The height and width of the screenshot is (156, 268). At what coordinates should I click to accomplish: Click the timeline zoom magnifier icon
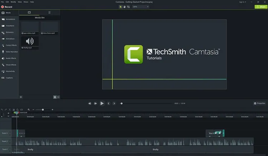pos(29,110)
